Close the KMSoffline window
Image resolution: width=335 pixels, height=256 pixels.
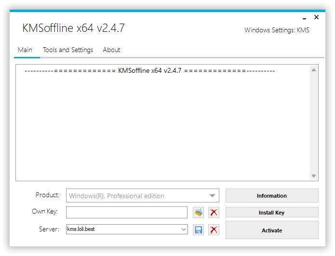click(316, 17)
